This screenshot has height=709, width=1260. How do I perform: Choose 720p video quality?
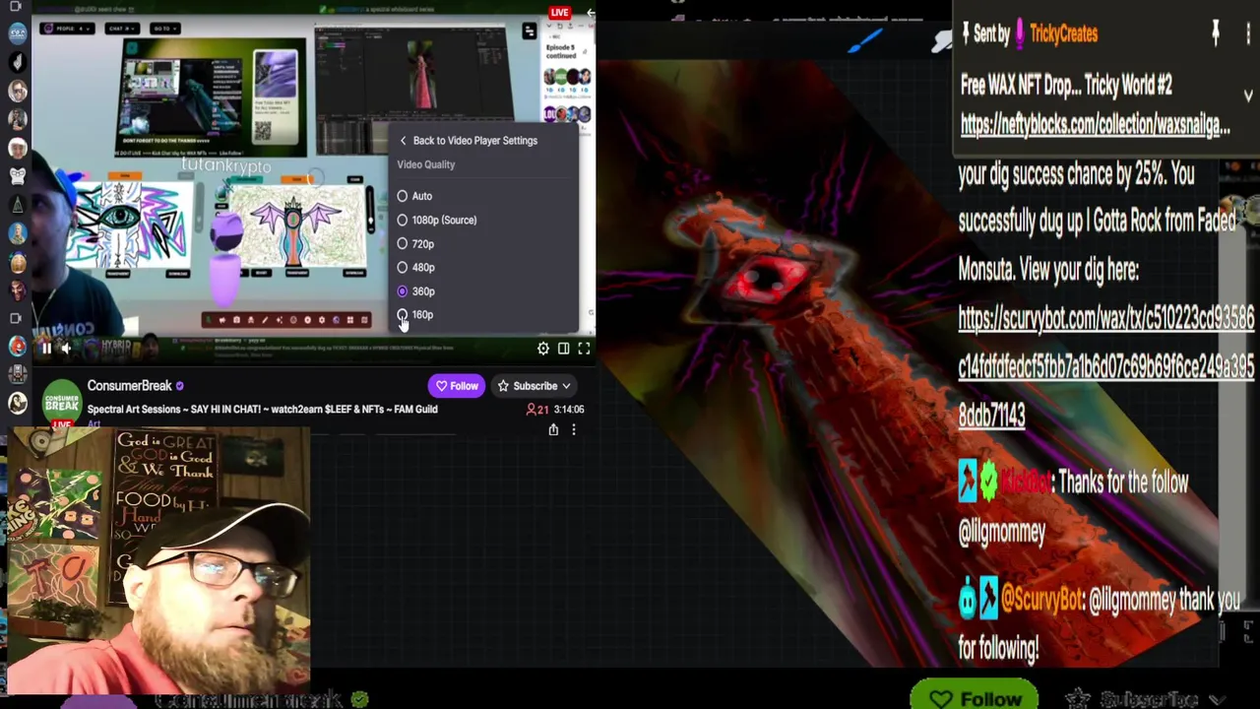[x=415, y=243]
